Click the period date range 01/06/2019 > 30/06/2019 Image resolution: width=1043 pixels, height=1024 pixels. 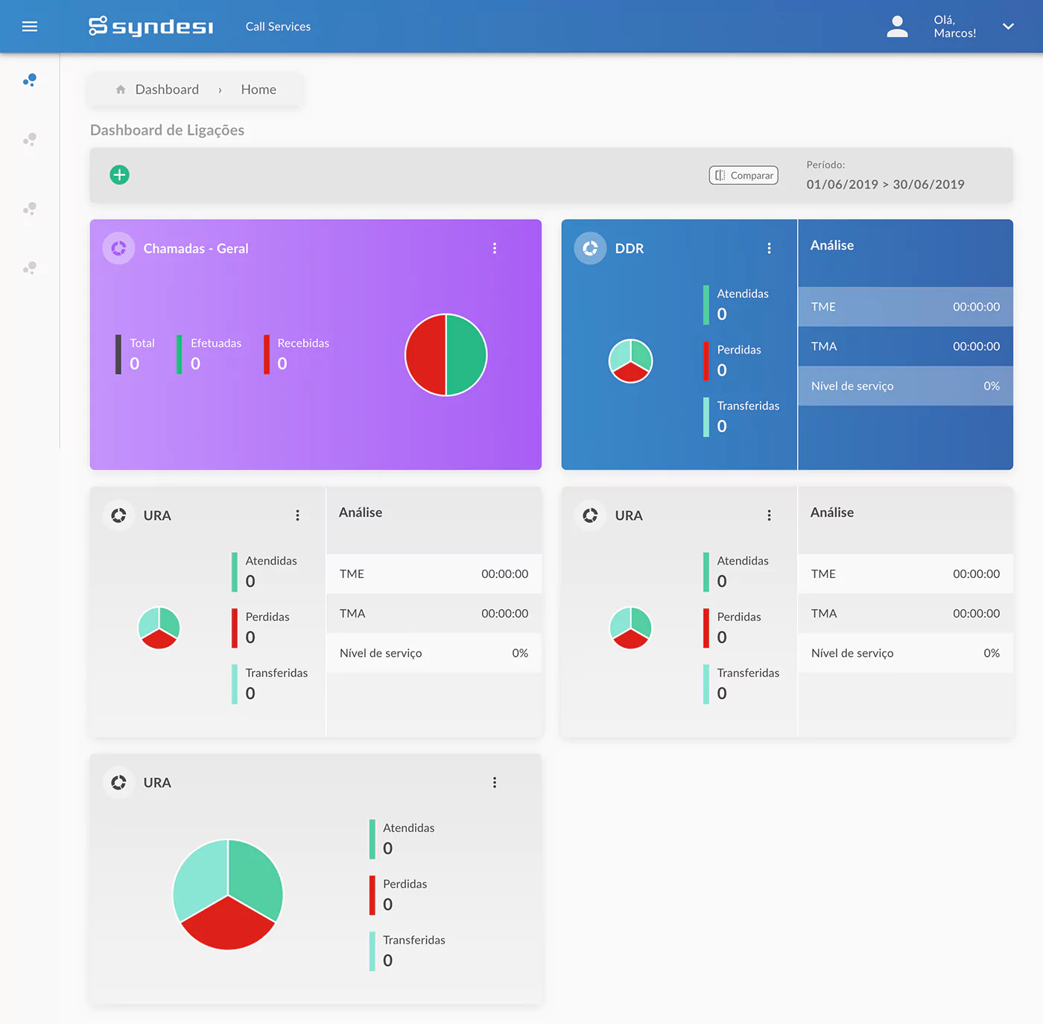click(x=885, y=185)
